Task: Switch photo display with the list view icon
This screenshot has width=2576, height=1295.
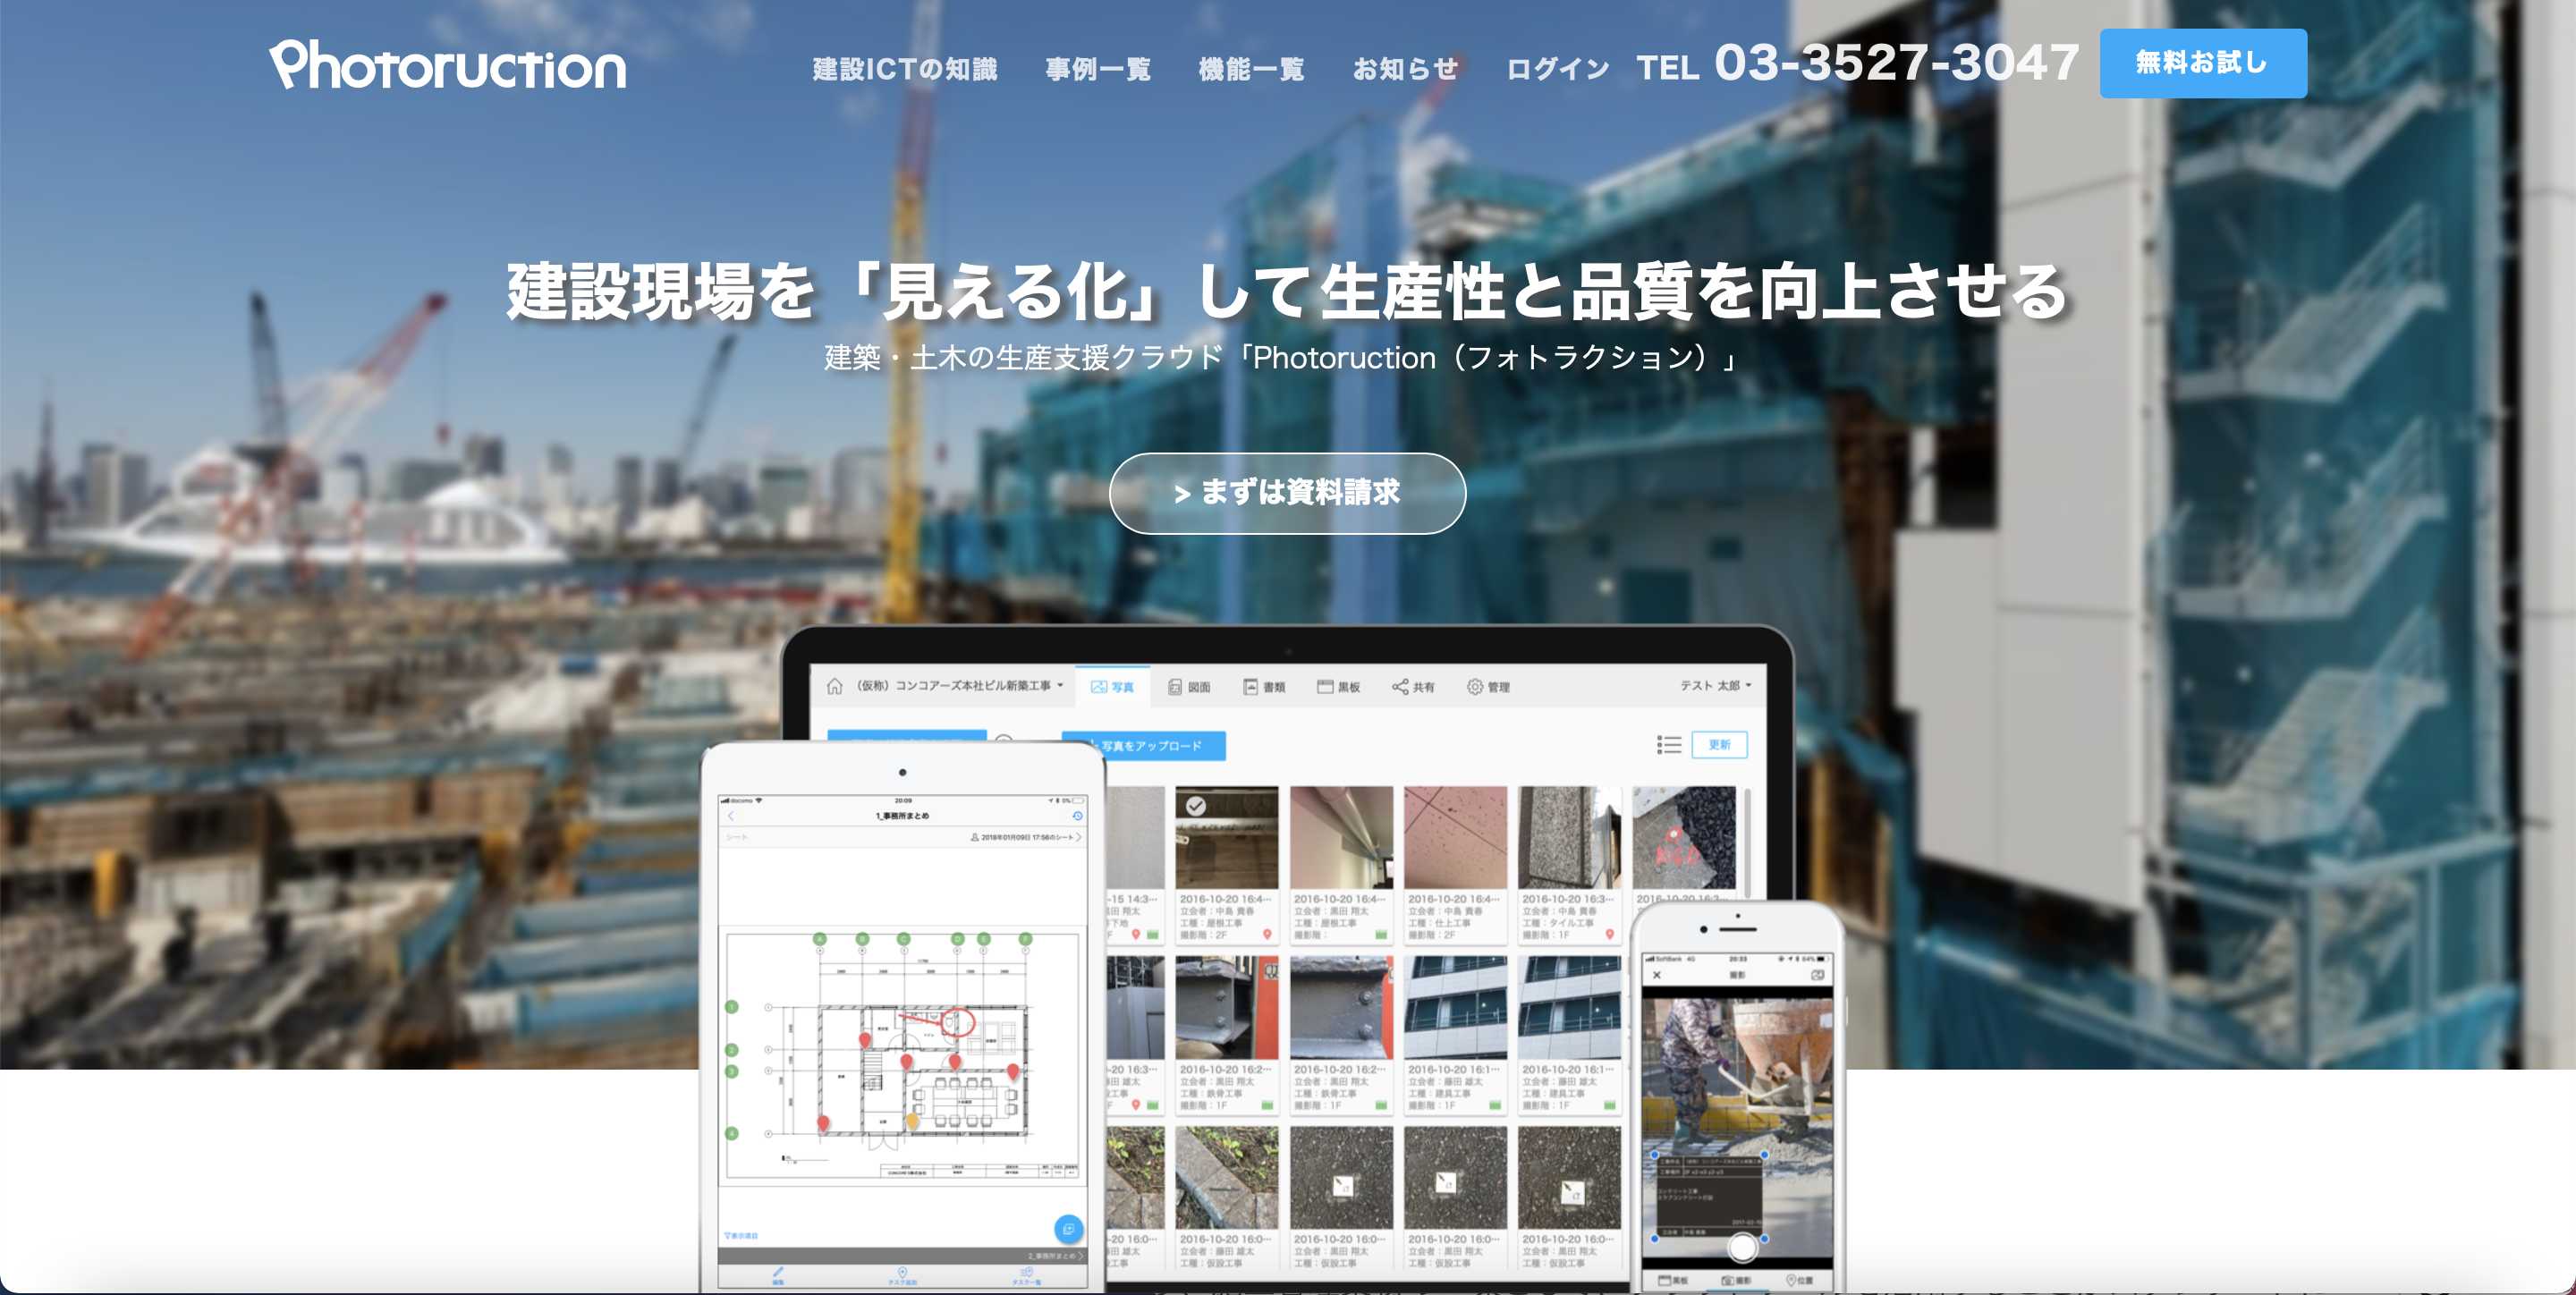Action: (x=1671, y=745)
